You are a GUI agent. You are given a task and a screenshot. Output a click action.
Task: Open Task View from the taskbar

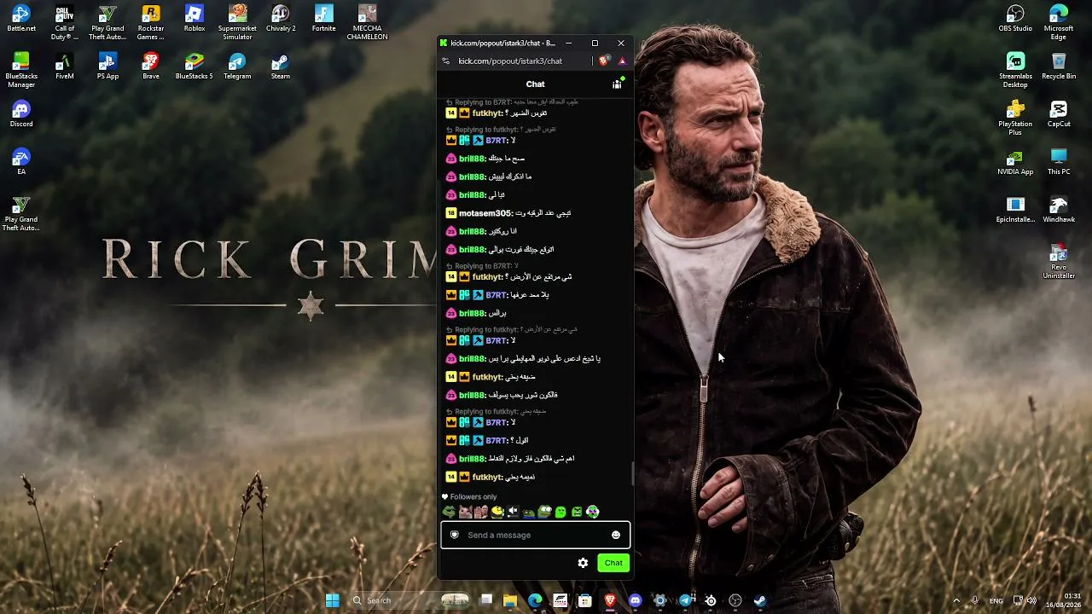pos(485,600)
